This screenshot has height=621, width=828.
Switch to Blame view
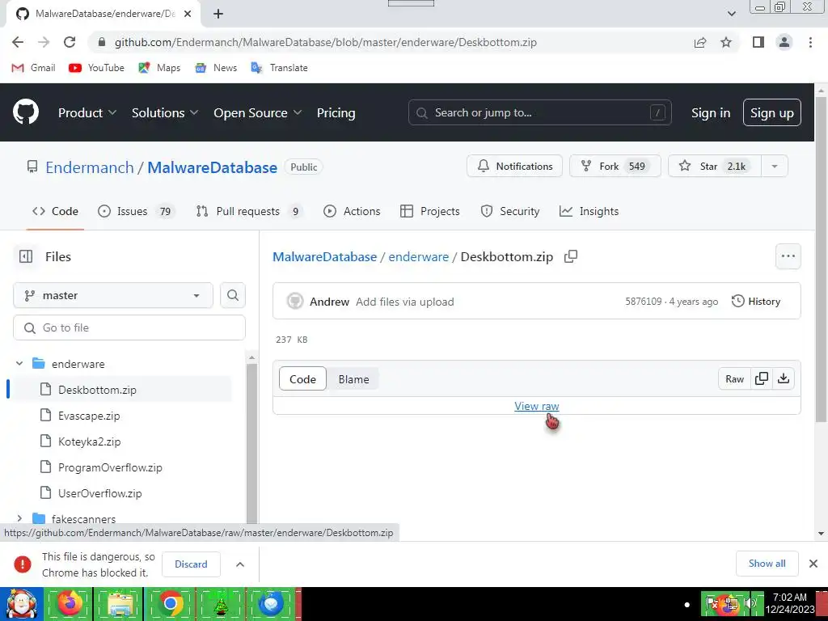tap(354, 379)
